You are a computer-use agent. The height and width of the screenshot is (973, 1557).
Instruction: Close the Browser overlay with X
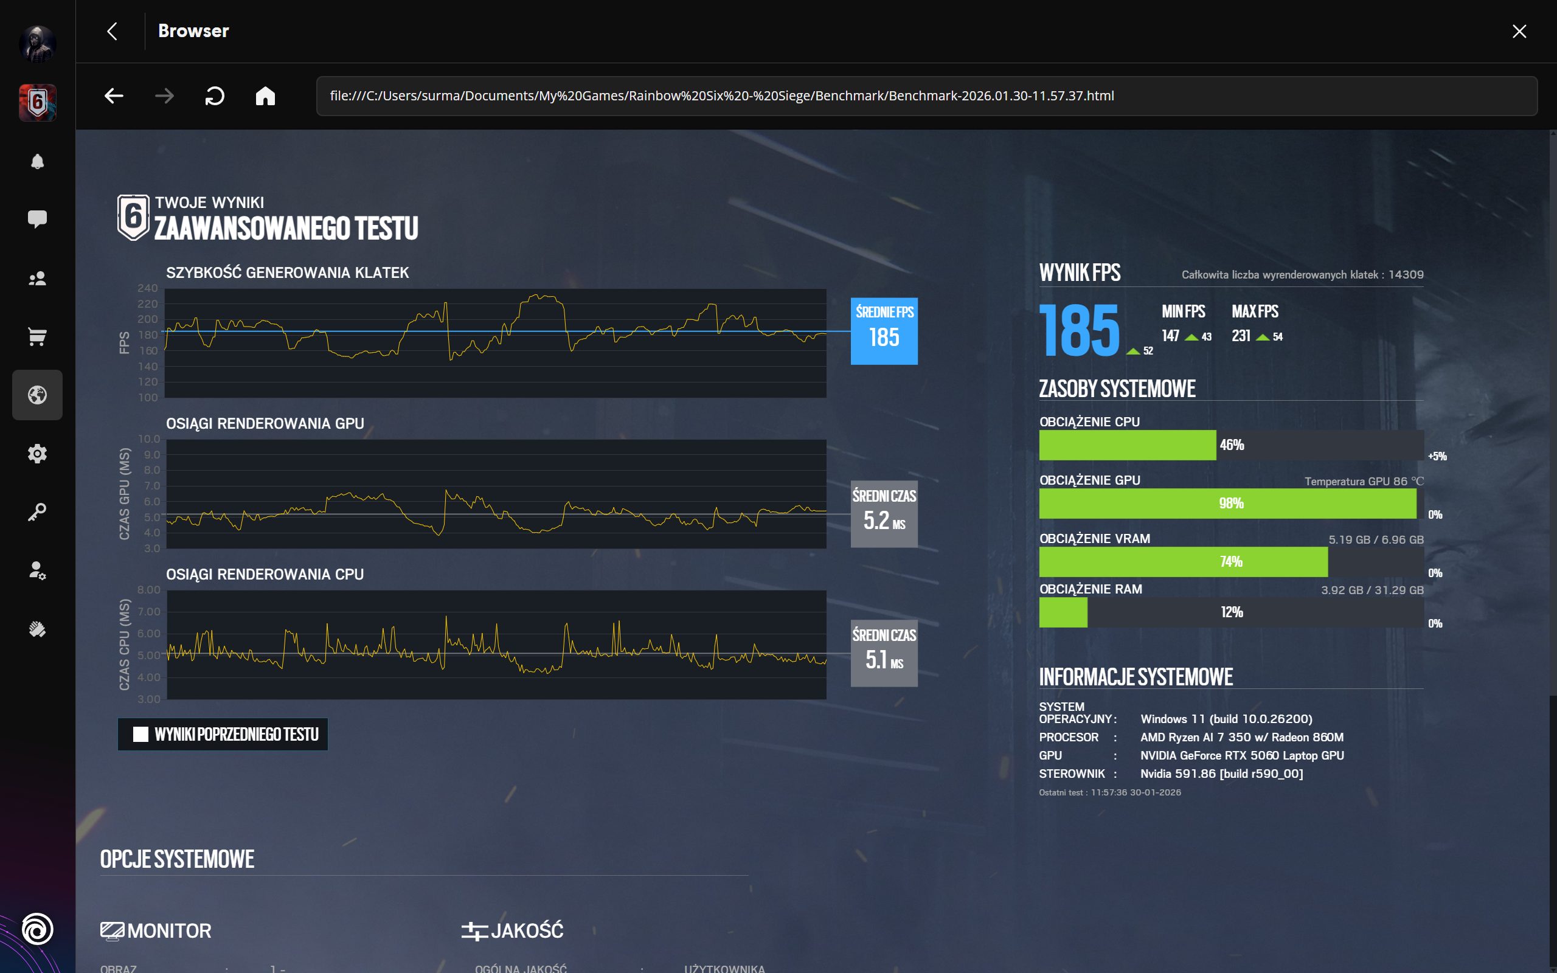1519,31
